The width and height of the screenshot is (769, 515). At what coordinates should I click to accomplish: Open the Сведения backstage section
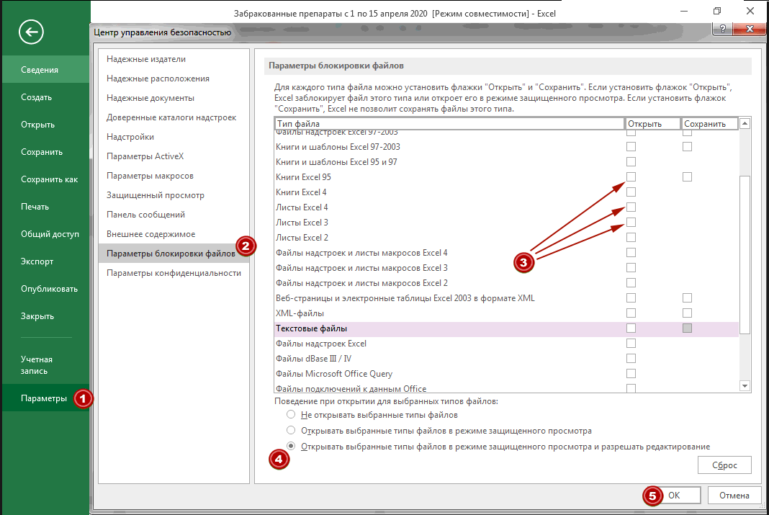coord(45,70)
